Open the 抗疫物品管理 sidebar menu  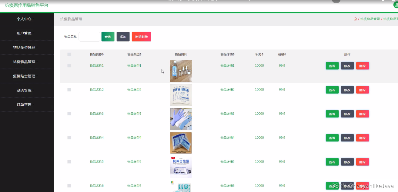click(24, 62)
